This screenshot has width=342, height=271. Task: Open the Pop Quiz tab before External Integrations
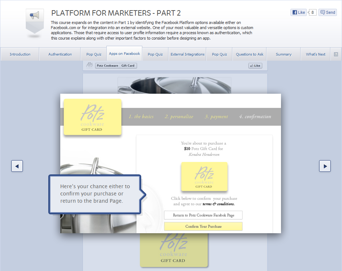click(x=155, y=54)
